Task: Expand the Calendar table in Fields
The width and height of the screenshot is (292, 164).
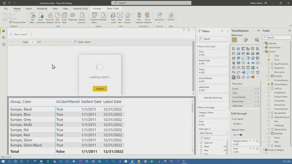Action: 264,43
